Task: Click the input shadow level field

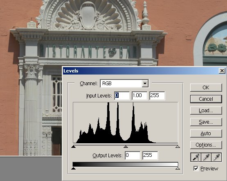Action: click(122, 96)
